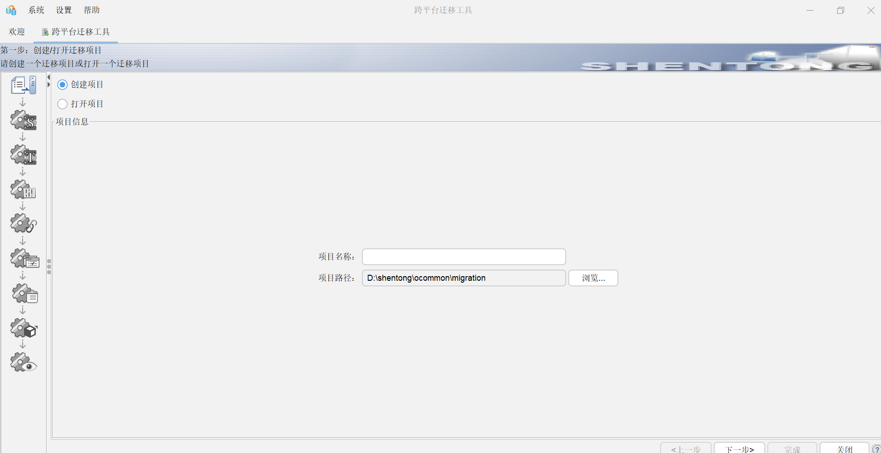The width and height of the screenshot is (881, 453).
Task: Collapse sidebar with left-pointing arrow
Action: [x=48, y=77]
